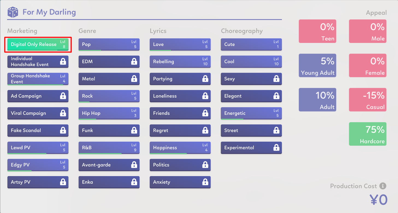398x213 pixels.
Task: Select the Love lyrics option
Action: click(x=180, y=44)
